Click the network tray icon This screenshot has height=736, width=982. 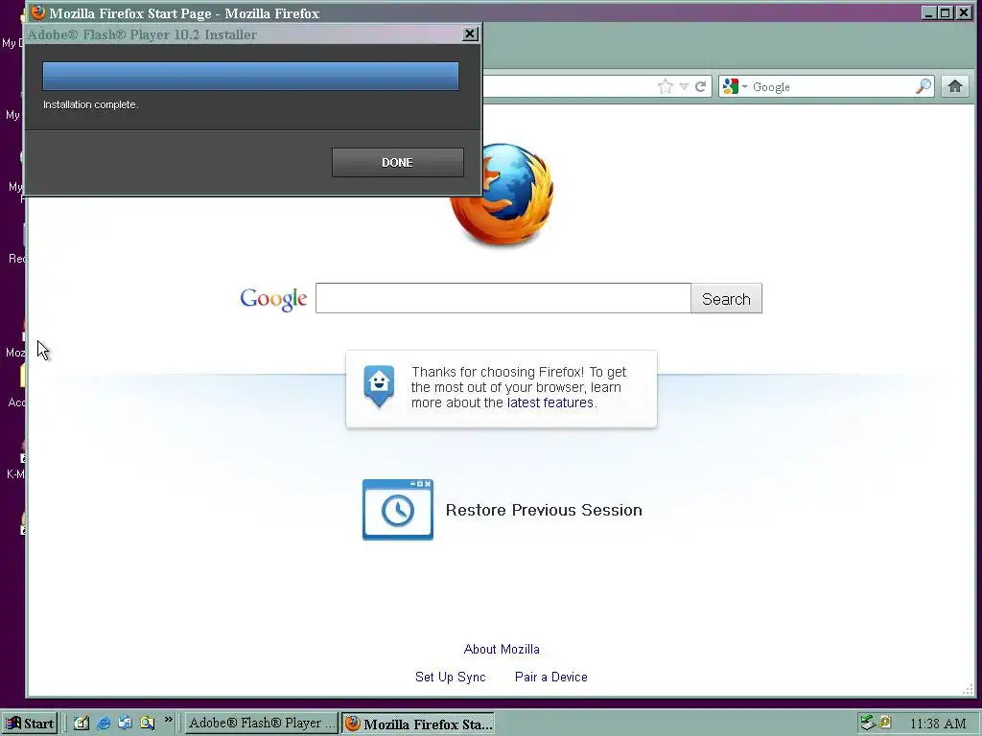(x=867, y=723)
